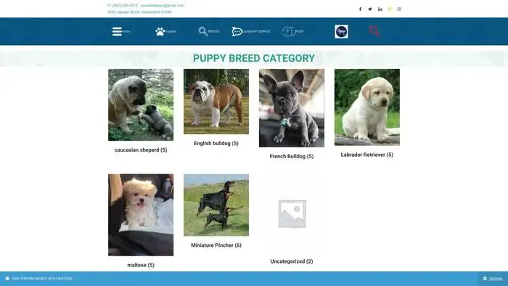Click the email address in the header
Viewport: 508px width, 286px height.
coord(163,6)
